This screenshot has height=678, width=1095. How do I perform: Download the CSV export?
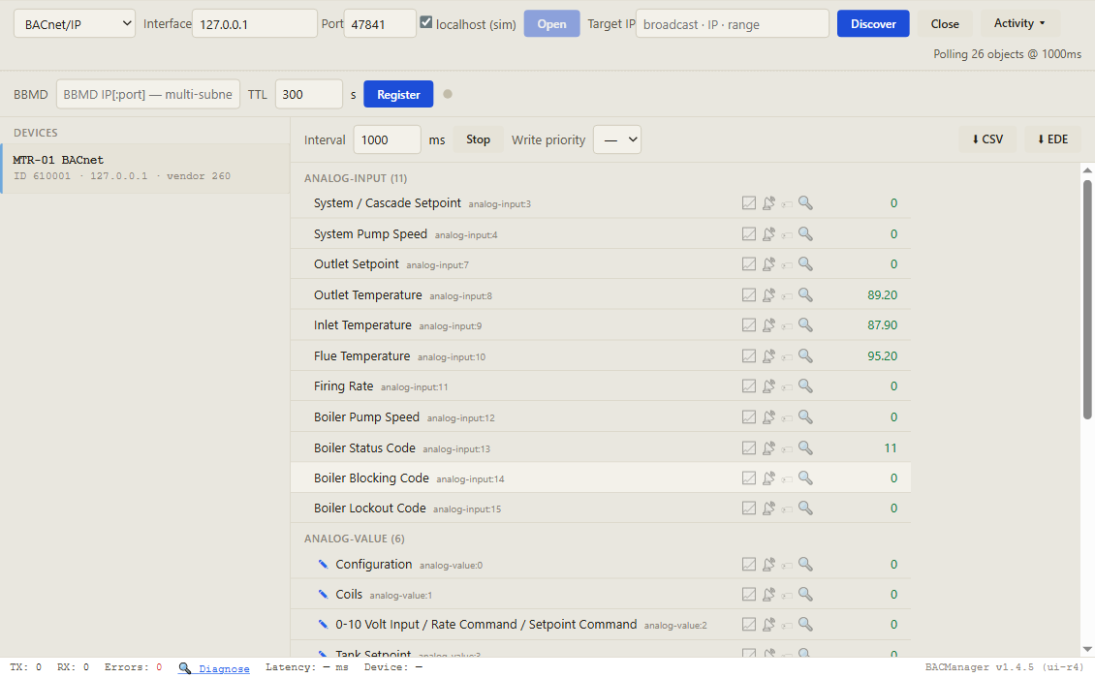(x=987, y=139)
